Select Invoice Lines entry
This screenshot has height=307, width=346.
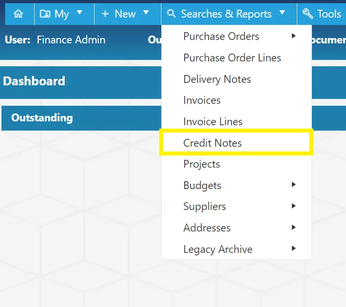[236, 122]
